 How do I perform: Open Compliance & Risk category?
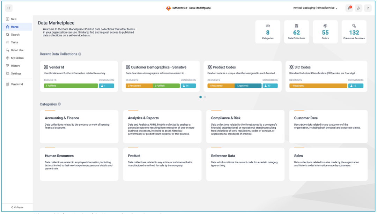pyautogui.click(x=245, y=126)
